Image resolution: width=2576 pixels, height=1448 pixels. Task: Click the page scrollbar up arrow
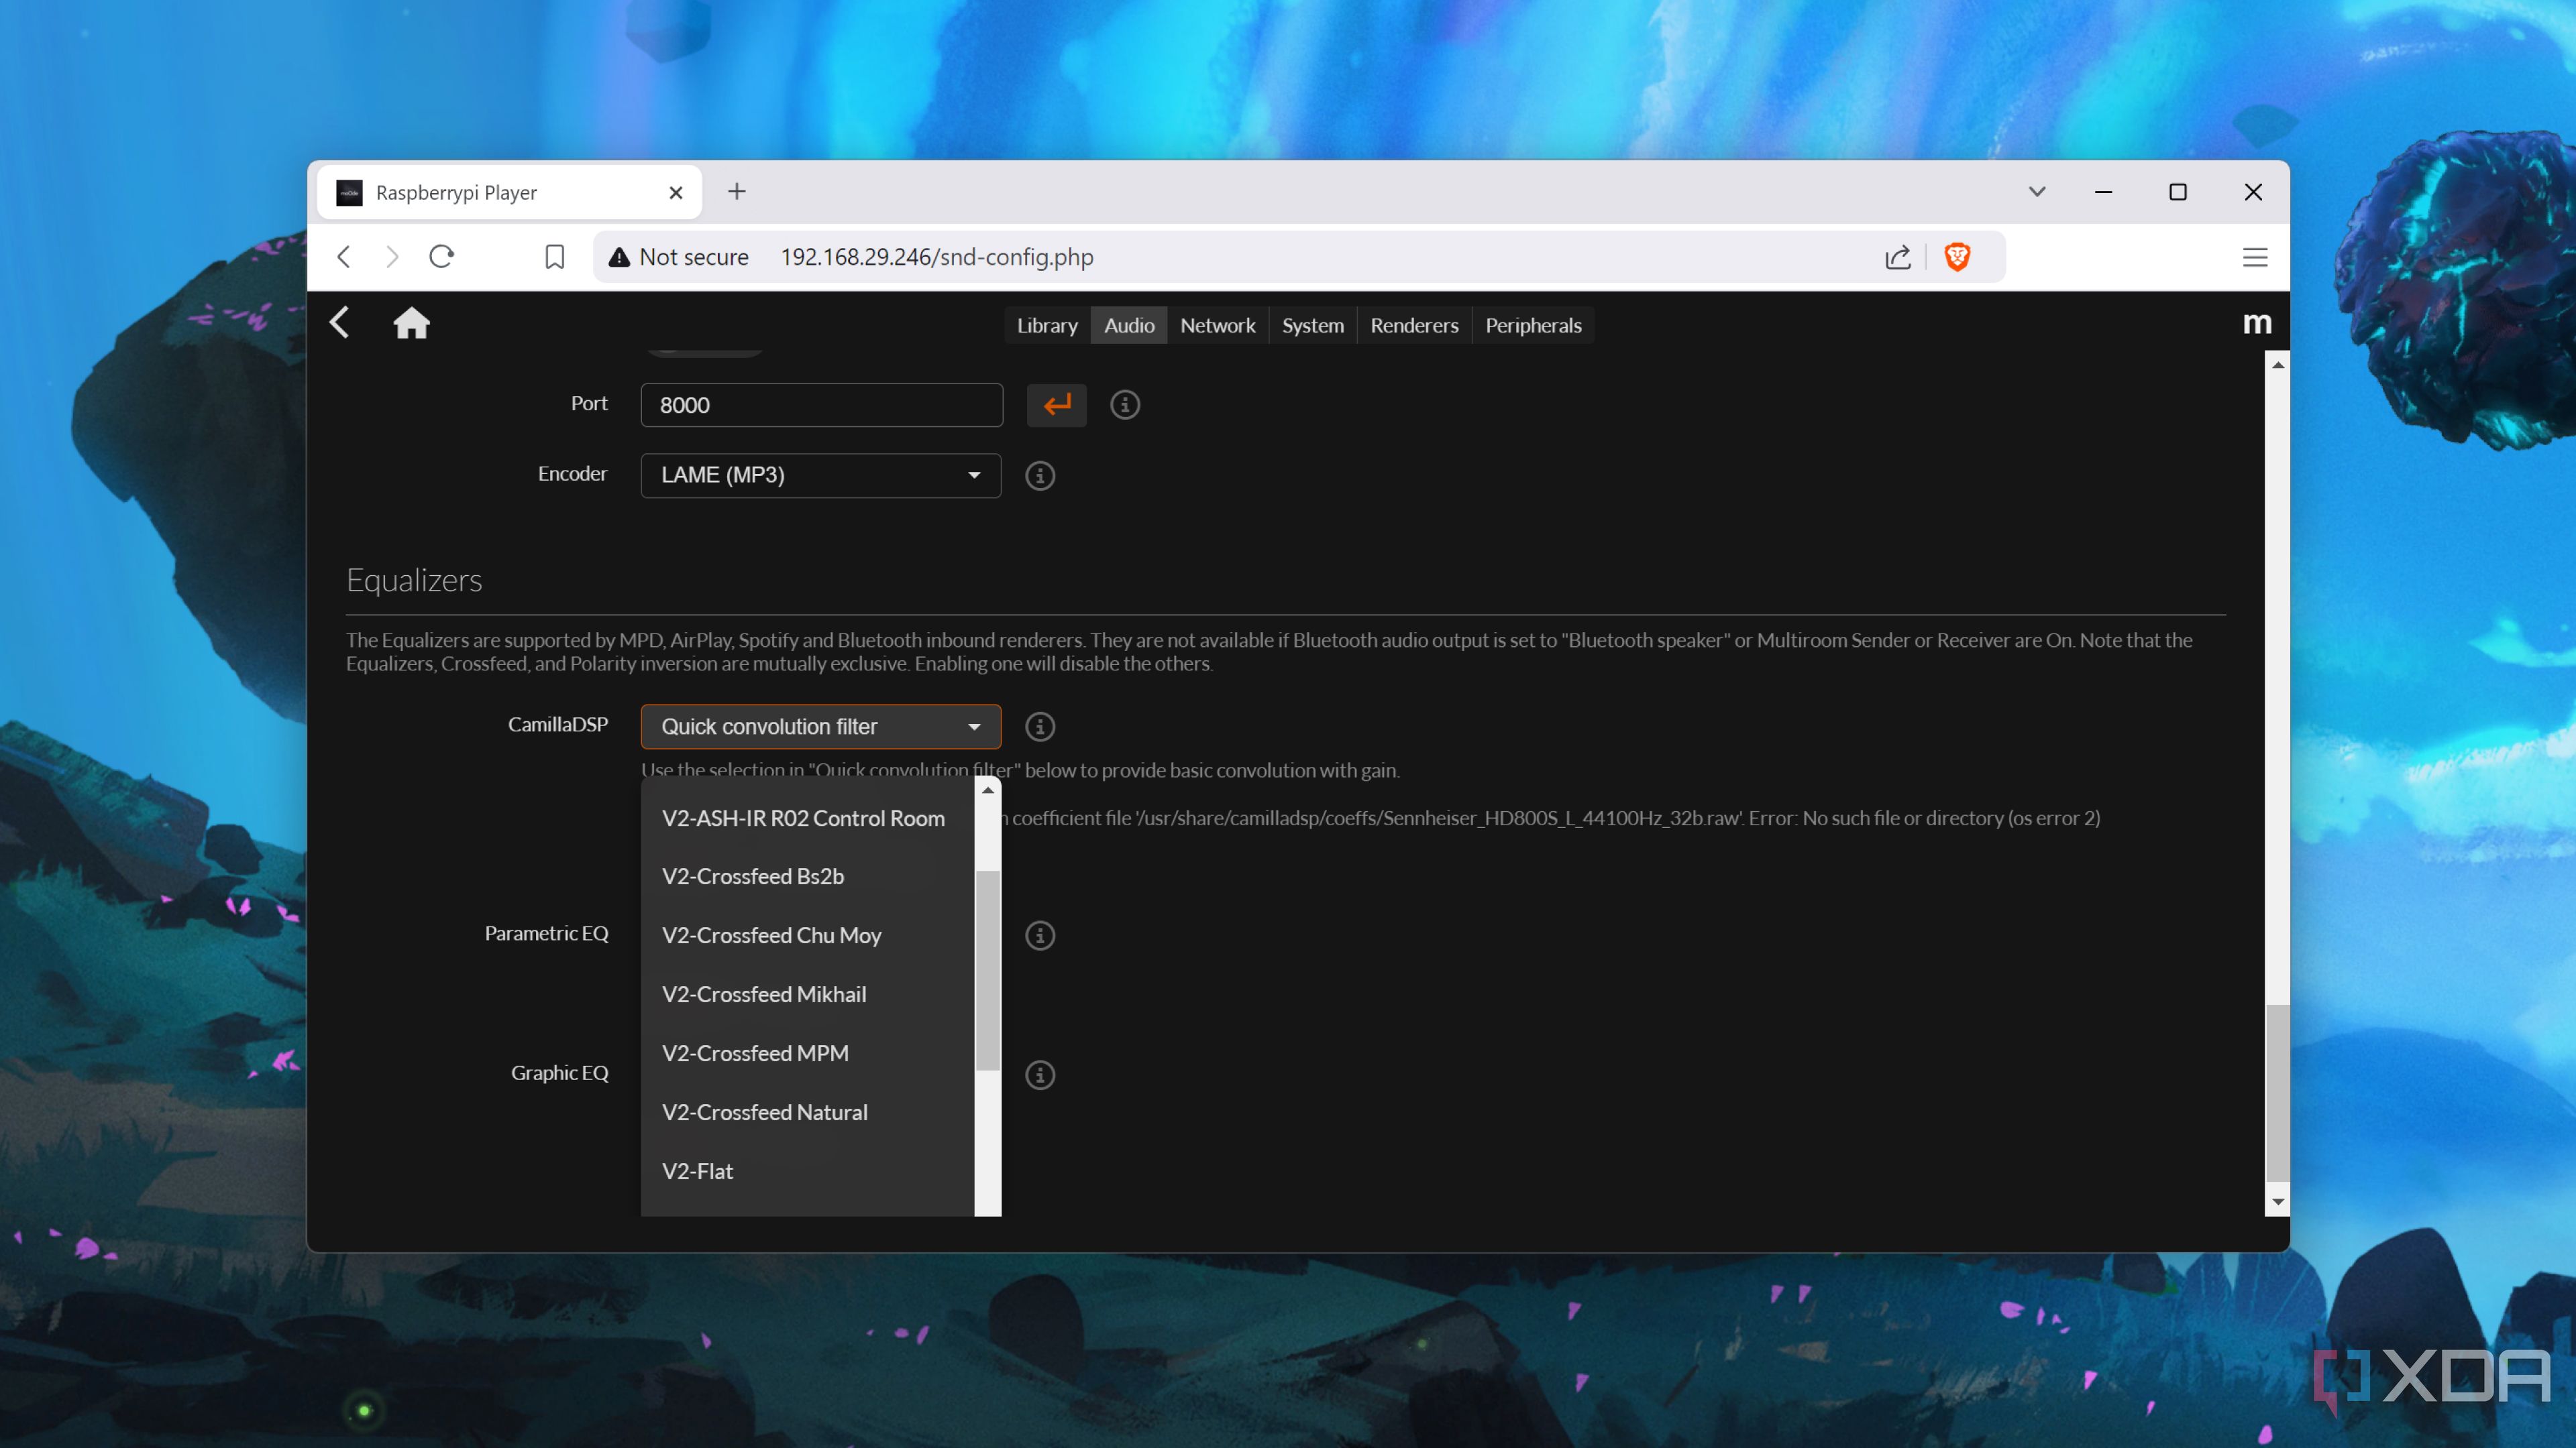(x=2277, y=365)
